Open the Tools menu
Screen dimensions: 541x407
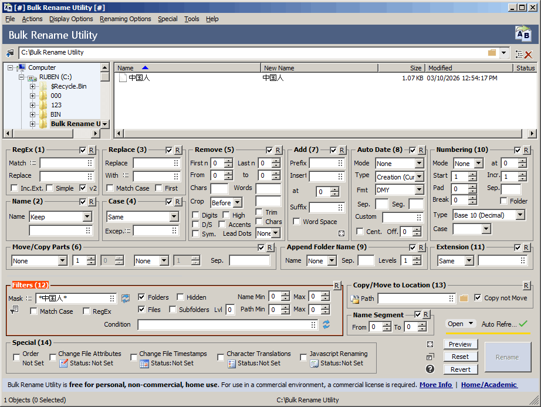pos(191,19)
